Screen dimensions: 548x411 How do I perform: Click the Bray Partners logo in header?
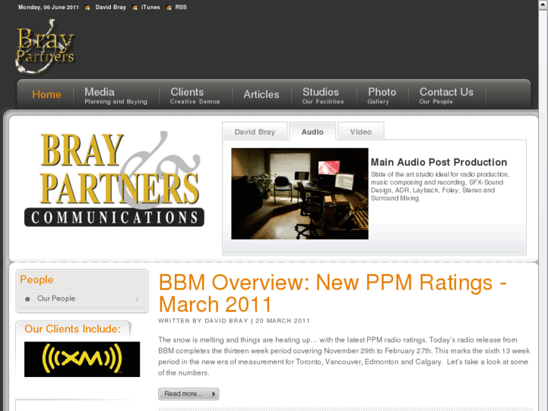[45, 46]
